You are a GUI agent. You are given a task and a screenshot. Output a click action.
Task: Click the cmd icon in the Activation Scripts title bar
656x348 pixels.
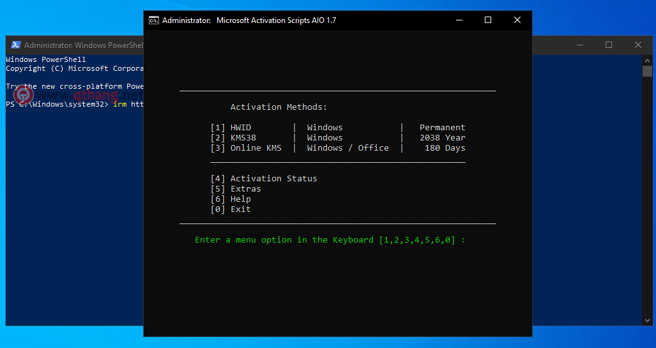153,20
